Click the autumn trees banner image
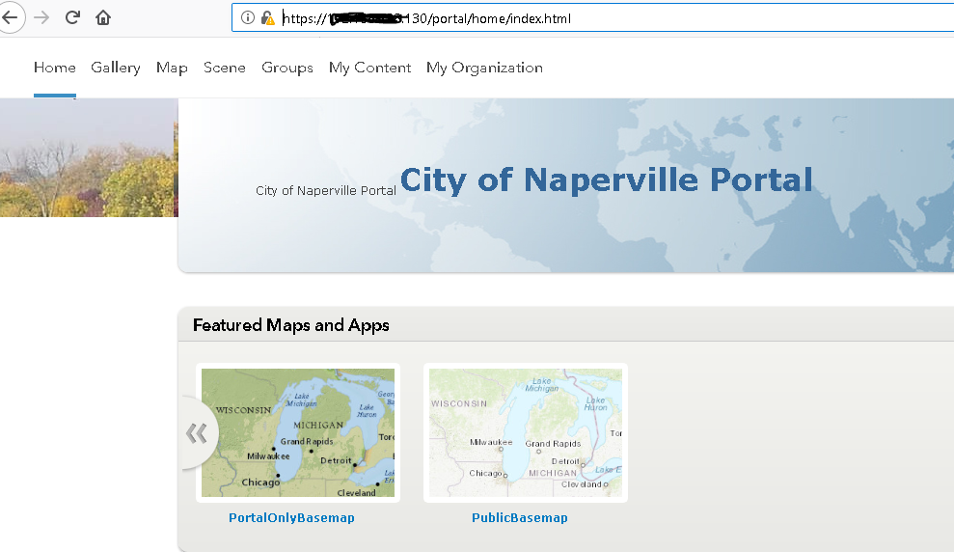 89,157
